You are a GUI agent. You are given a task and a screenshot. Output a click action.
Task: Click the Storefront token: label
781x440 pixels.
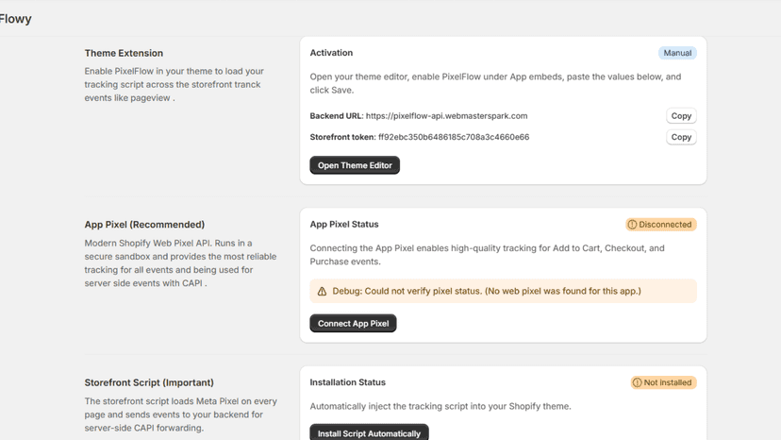tap(342, 137)
